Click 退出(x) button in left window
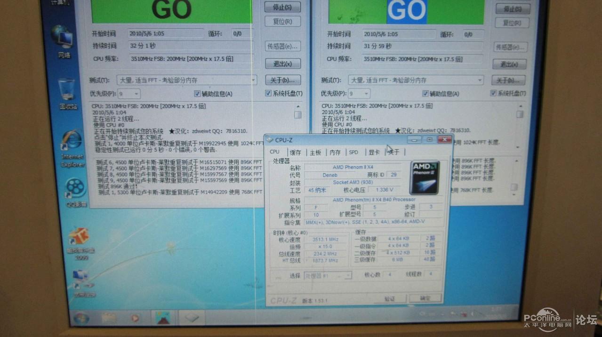 [282, 63]
